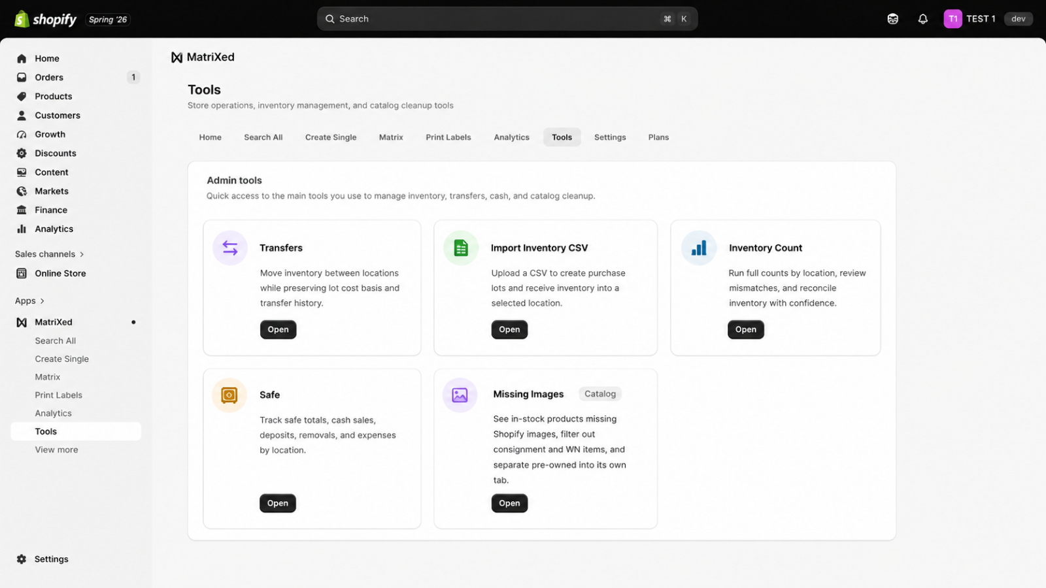Go to Search All in sidebar
1046x588 pixels.
pyautogui.click(x=56, y=340)
